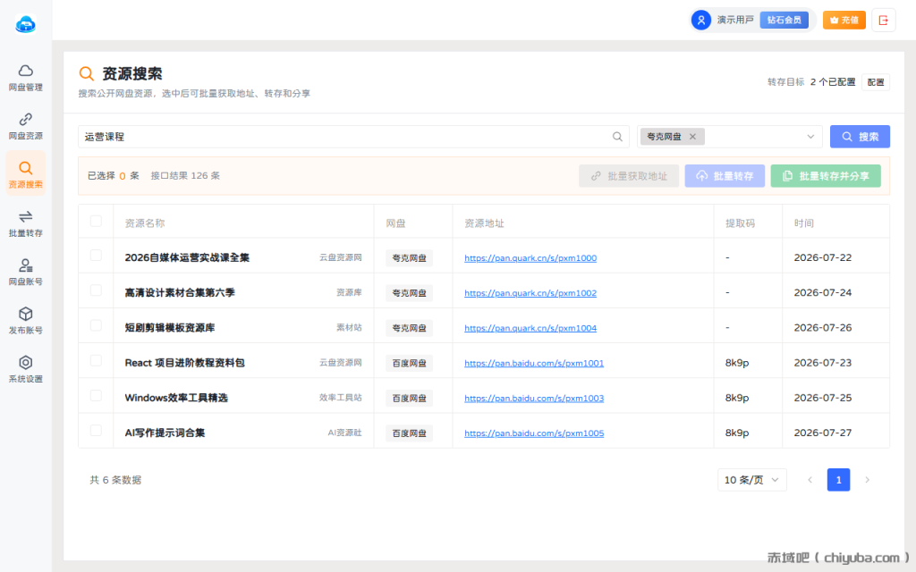
Task: Open link pan.baidu.com/s/pxm1005
Action: pos(534,433)
